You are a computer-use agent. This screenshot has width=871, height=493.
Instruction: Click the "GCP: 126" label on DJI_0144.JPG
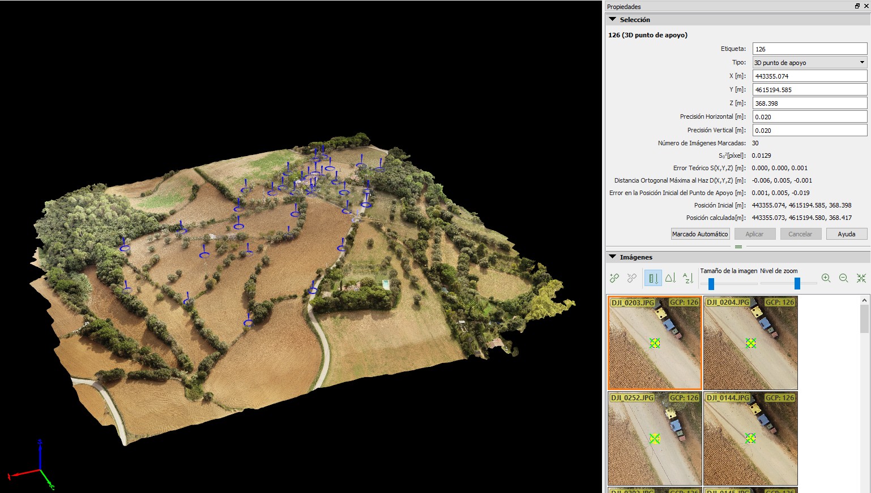[780, 398]
